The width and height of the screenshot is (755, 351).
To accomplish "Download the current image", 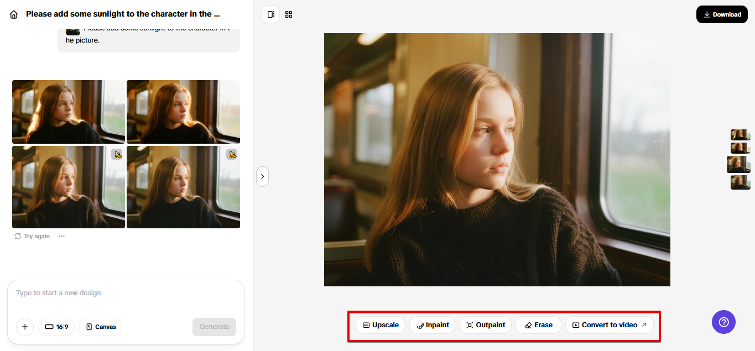I will coord(722,14).
